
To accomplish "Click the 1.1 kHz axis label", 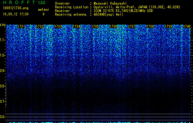I will (x=2, y=40).
